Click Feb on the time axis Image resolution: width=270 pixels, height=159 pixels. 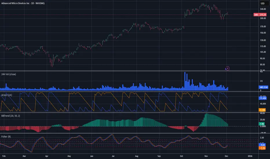click(4, 156)
